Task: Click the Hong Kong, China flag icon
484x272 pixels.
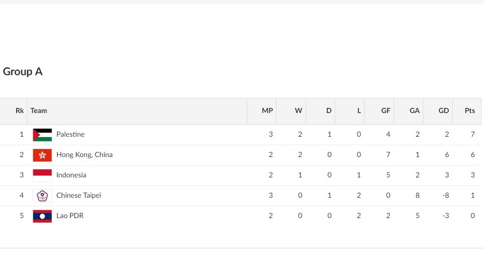Action: (42, 155)
